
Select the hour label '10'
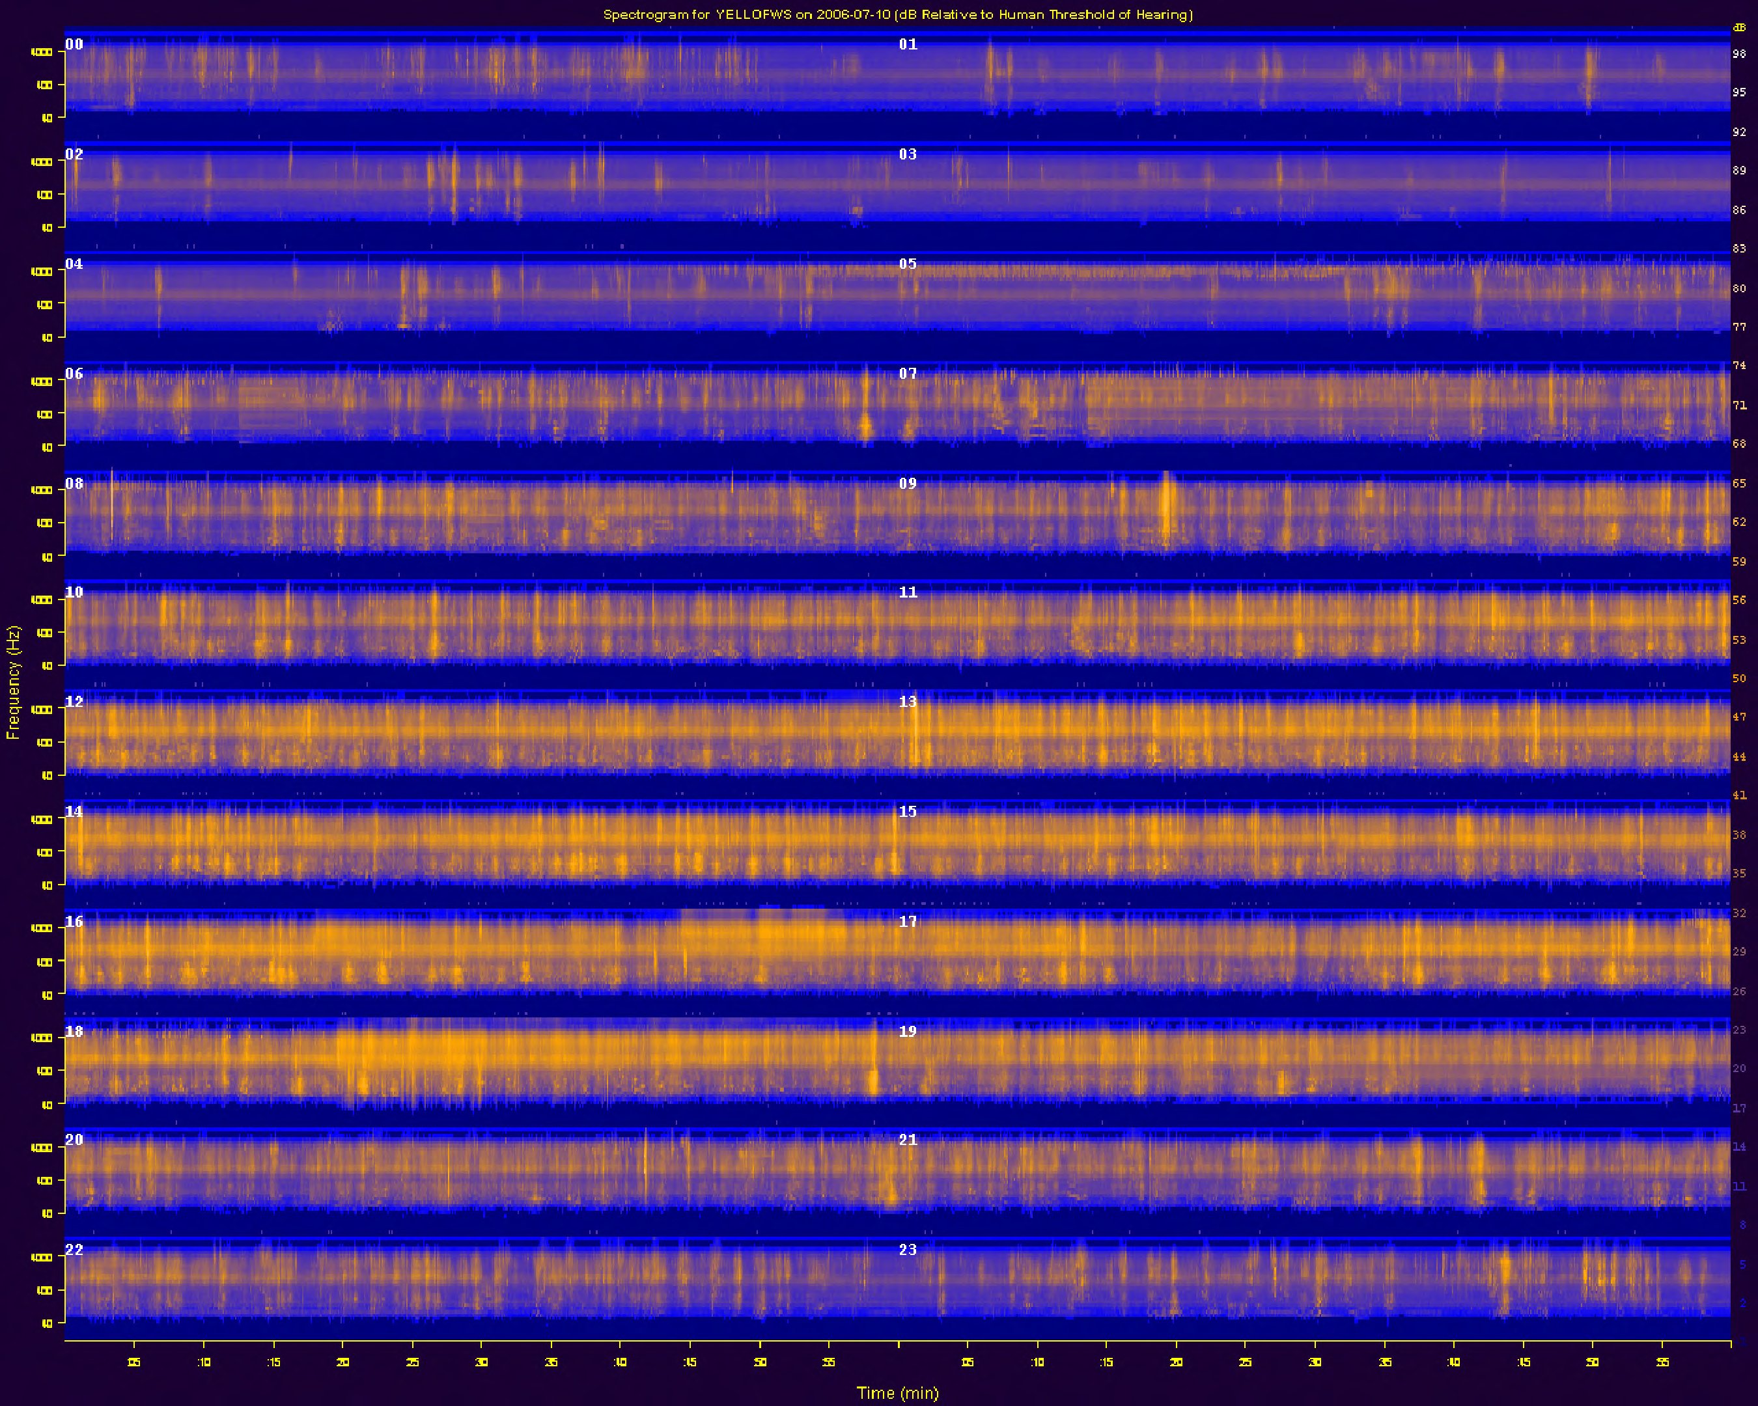[74, 592]
